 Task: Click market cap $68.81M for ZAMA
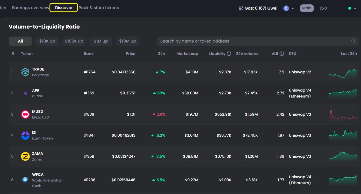click(191, 156)
